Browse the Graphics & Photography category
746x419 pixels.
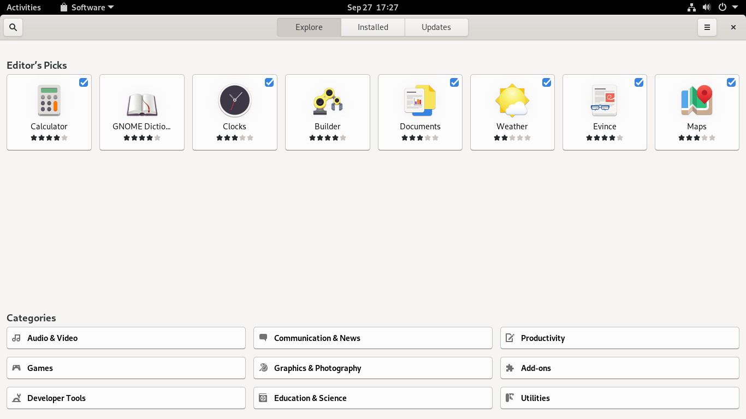click(373, 368)
